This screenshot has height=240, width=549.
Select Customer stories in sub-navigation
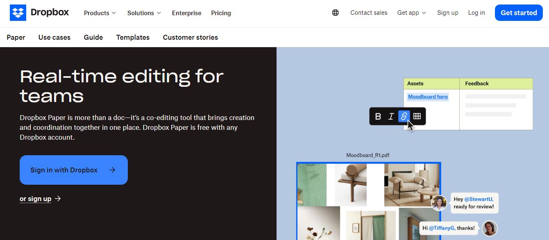191,37
